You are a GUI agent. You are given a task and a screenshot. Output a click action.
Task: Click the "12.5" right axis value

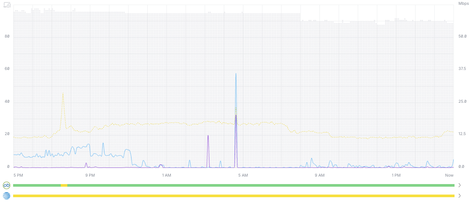(x=462, y=134)
